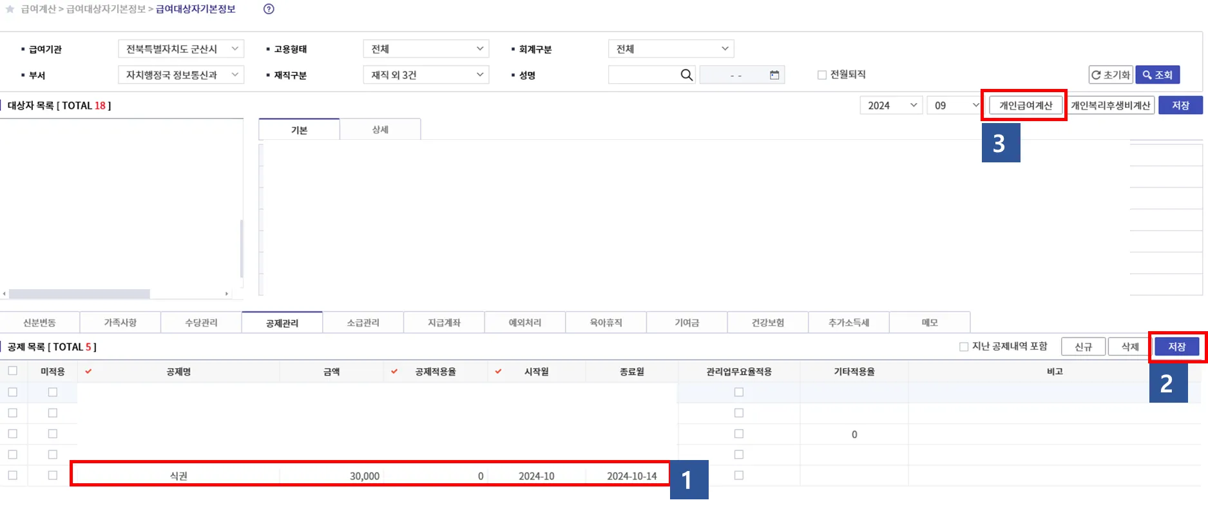Click the 개인복리후생비계산 button
The height and width of the screenshot is (509, 1208).
[1111, 106]
